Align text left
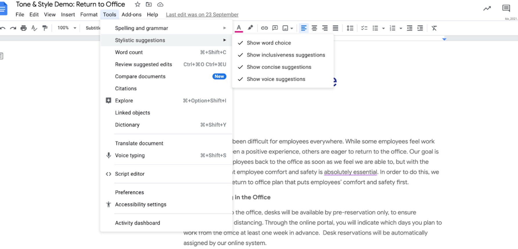Viewport: 518px width, 249px height. (303, 28)
